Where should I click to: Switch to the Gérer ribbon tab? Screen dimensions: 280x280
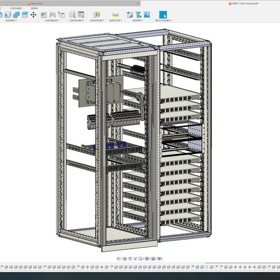[35, 8]
